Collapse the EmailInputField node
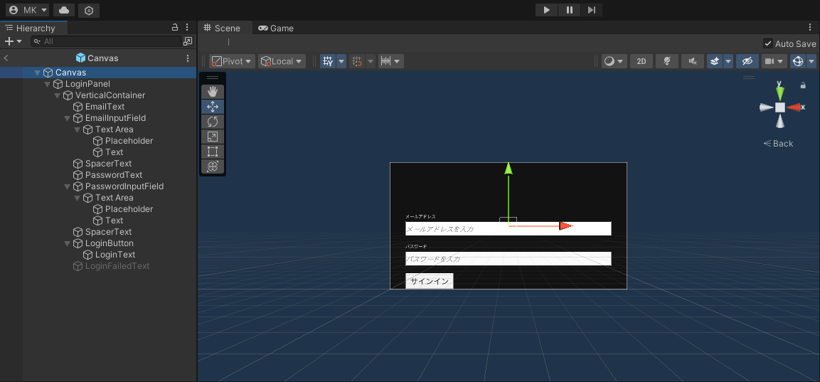The height and width of the screenshot is (382, 820). point(67,118)
